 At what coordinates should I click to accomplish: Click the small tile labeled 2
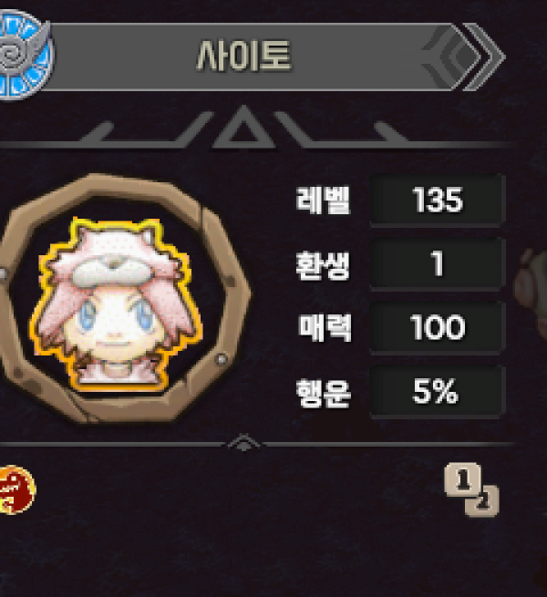(x=482, y=501)
